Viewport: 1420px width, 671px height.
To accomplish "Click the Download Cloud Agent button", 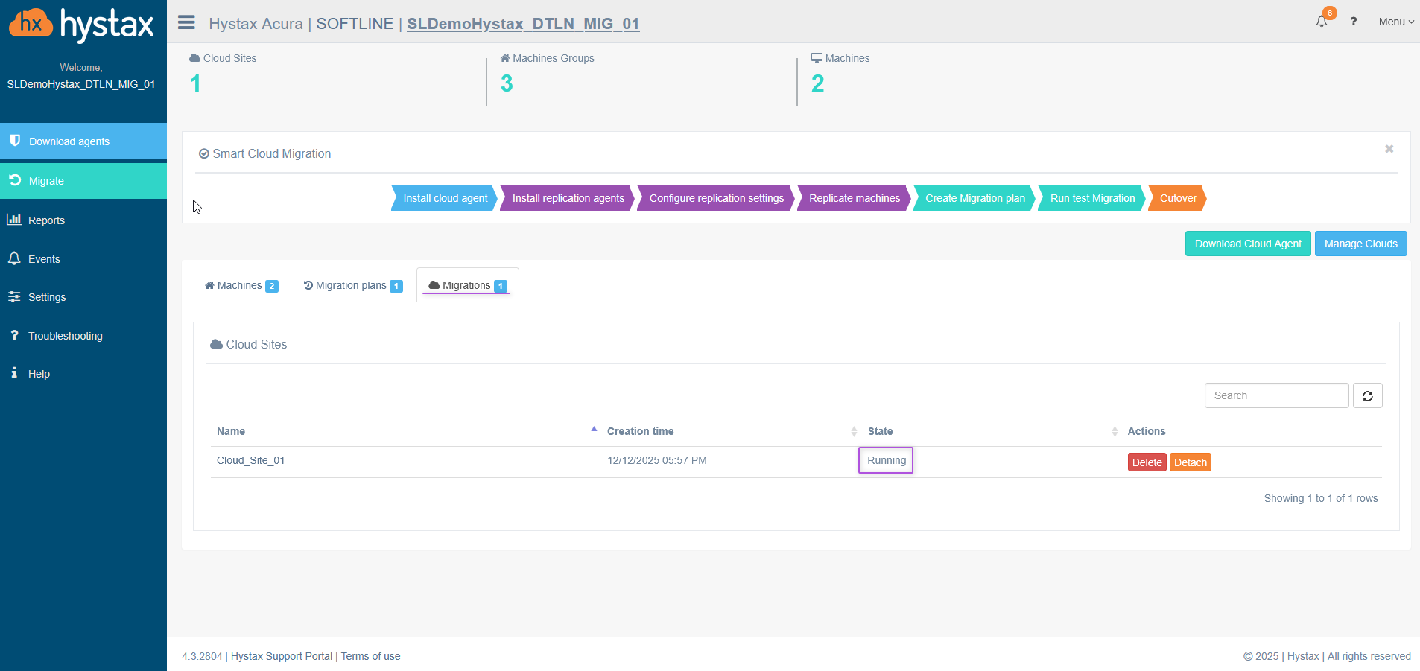I will [1248, 244].
